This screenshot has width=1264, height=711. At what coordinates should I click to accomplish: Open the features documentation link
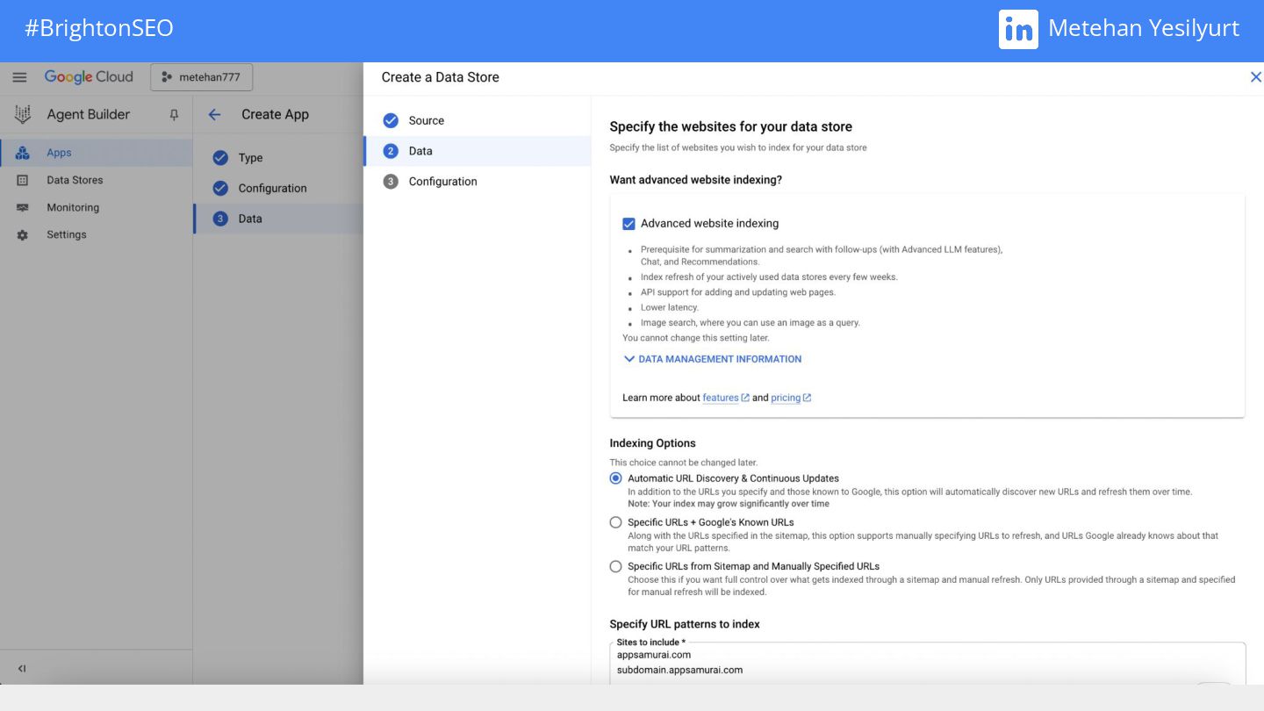721,398
